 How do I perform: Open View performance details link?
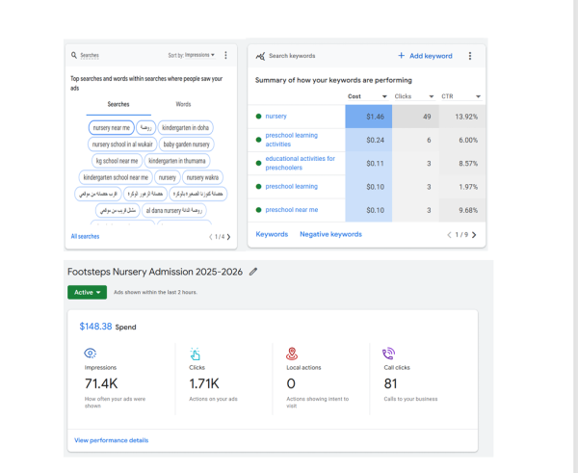pyautogui.click(x=112, y=440)
